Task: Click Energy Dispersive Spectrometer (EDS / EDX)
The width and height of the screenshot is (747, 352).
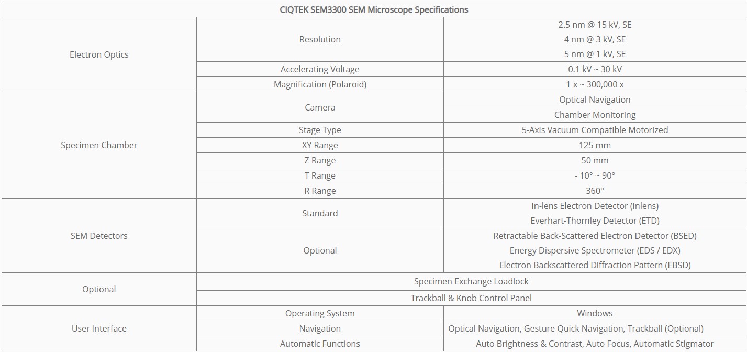Action: [x=595, y=250]
